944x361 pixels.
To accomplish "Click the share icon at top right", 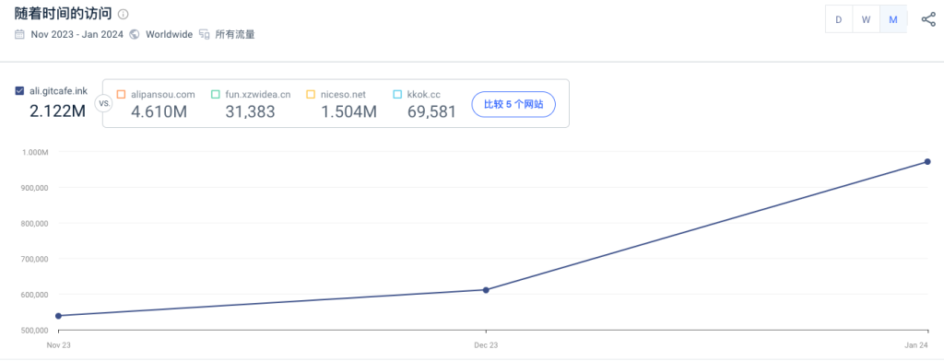I will (x=928, y=19).
